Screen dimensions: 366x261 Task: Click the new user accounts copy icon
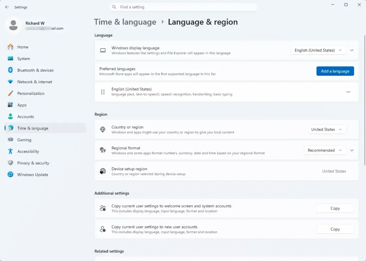click(103, 229)
